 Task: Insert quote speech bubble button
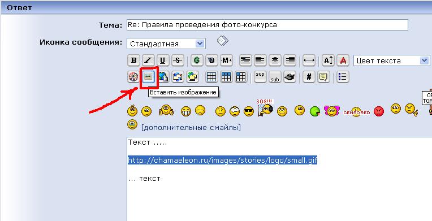click(323, 77)
